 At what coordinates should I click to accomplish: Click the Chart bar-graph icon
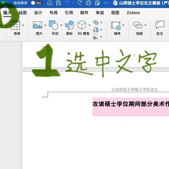[x=96, y=30]
